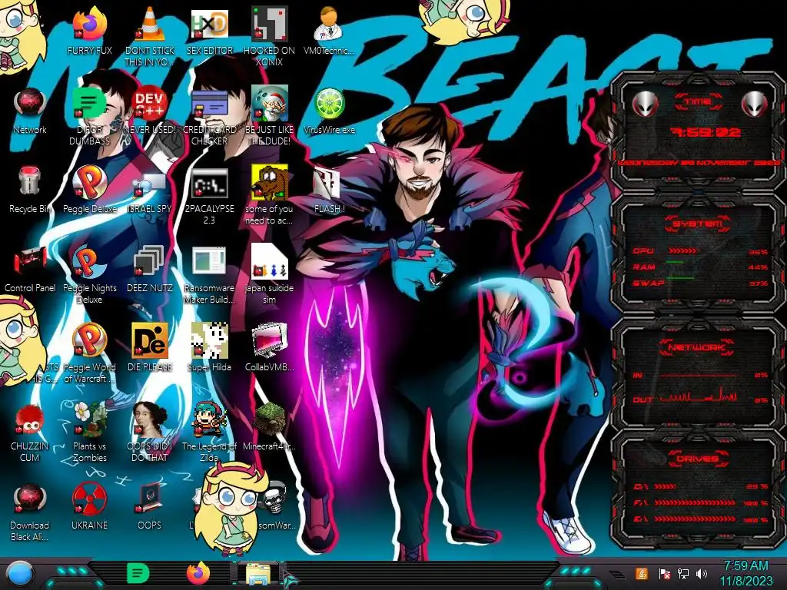The image size is (787, 590).
Task: Click the left alien head in widget
Action: (645, 104)
